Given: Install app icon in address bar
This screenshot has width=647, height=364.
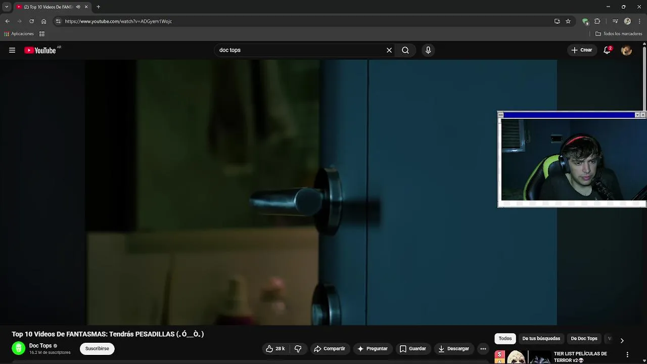Looking at the screenshot, I should [557, 21].
